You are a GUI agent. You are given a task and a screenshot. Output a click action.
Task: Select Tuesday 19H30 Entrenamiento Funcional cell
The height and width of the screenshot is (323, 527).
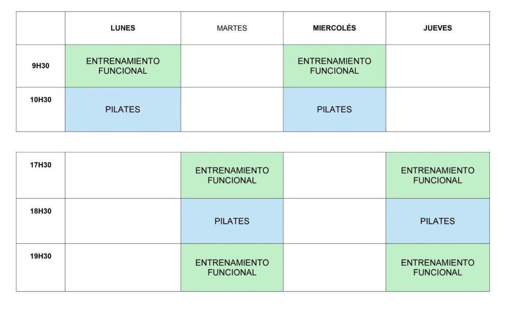pos(232,267)
